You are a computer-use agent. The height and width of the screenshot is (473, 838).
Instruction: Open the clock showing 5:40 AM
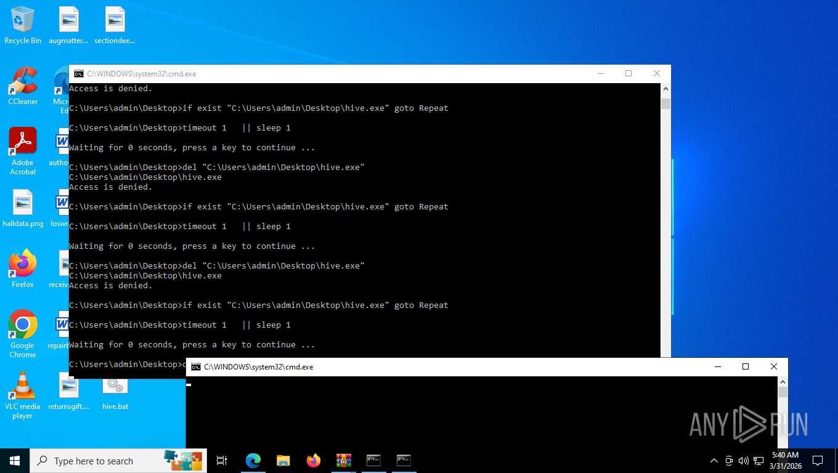pos(785,461)
